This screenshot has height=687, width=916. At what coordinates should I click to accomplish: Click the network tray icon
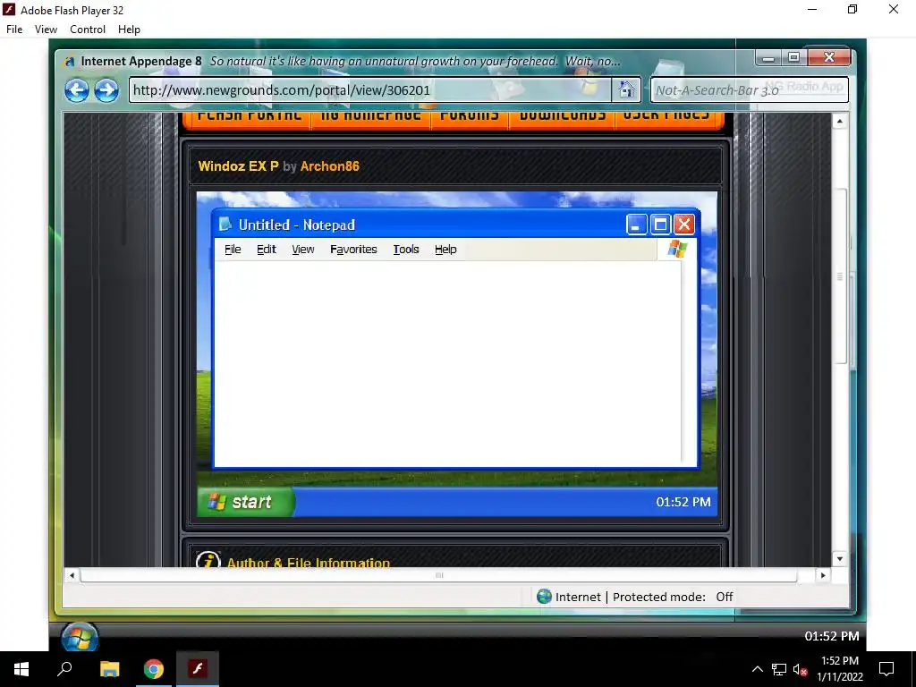(x=779, y=669)
